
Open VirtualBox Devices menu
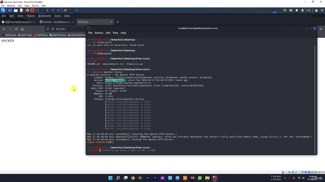(35, 6)
